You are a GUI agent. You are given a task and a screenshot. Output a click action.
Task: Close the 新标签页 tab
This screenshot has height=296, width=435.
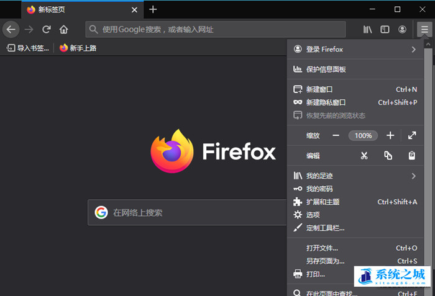point(135,10)
